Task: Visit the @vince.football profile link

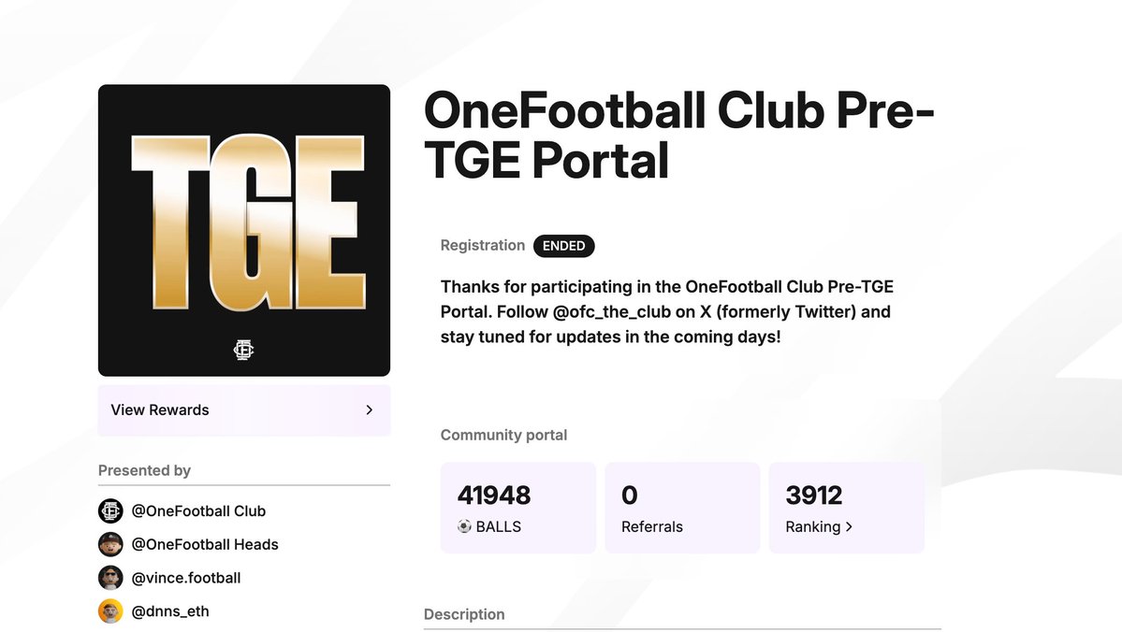Action: point(186,578)
